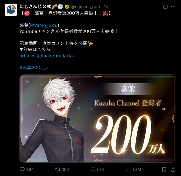Viewport: 181px width, 176px height.
Task: Follow the prtimes.jp article link
Action: (48, 56)
